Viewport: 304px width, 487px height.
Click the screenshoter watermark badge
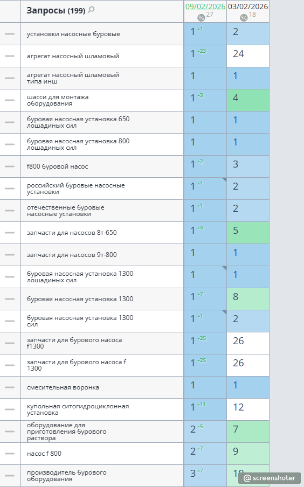coord(270,478)
